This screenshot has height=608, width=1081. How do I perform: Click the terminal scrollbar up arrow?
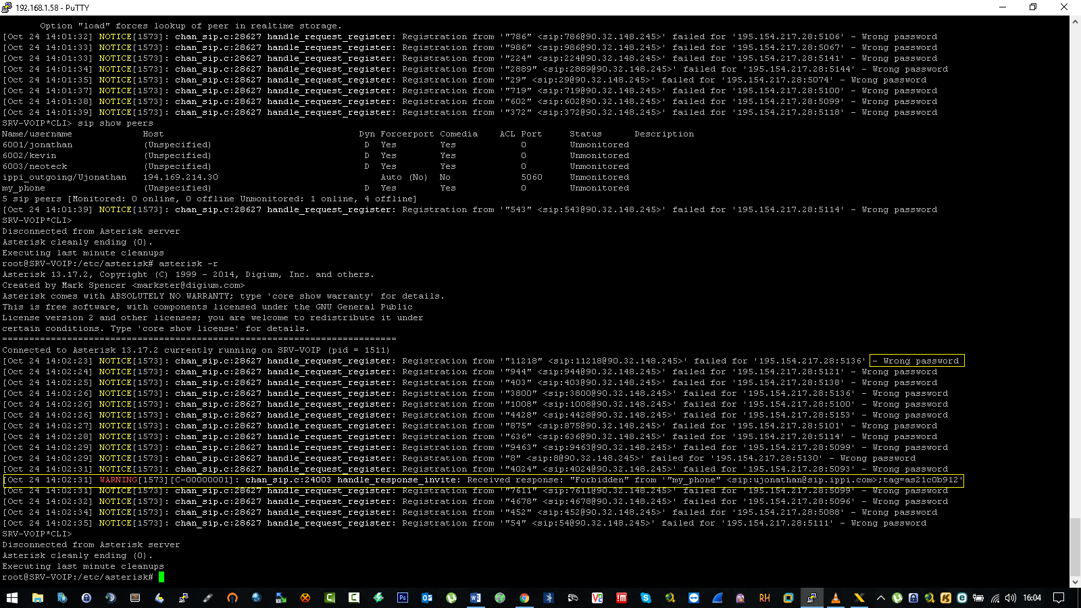coord(1075,22)
